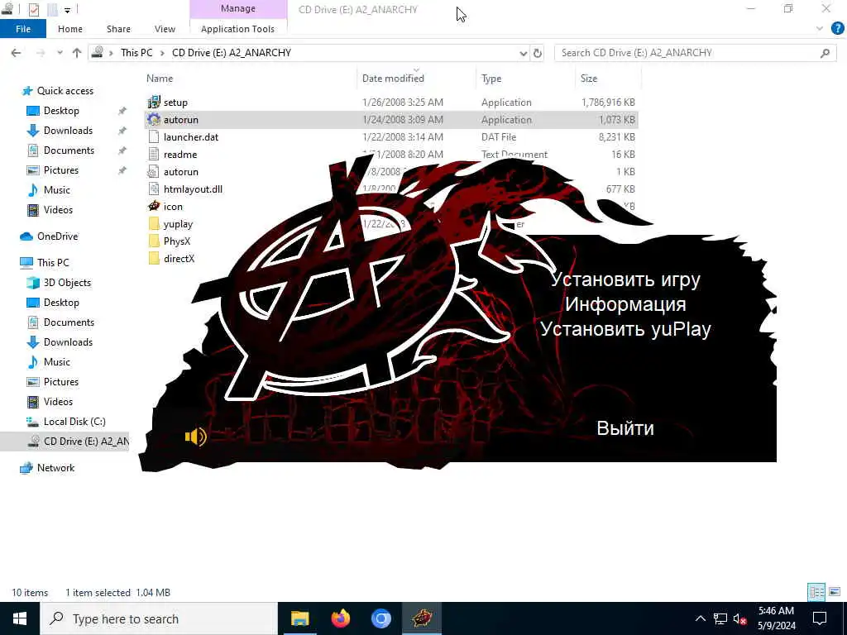Expand address bar history dropdown
Viewport: 847px width, 635px height.
point(523,53)
